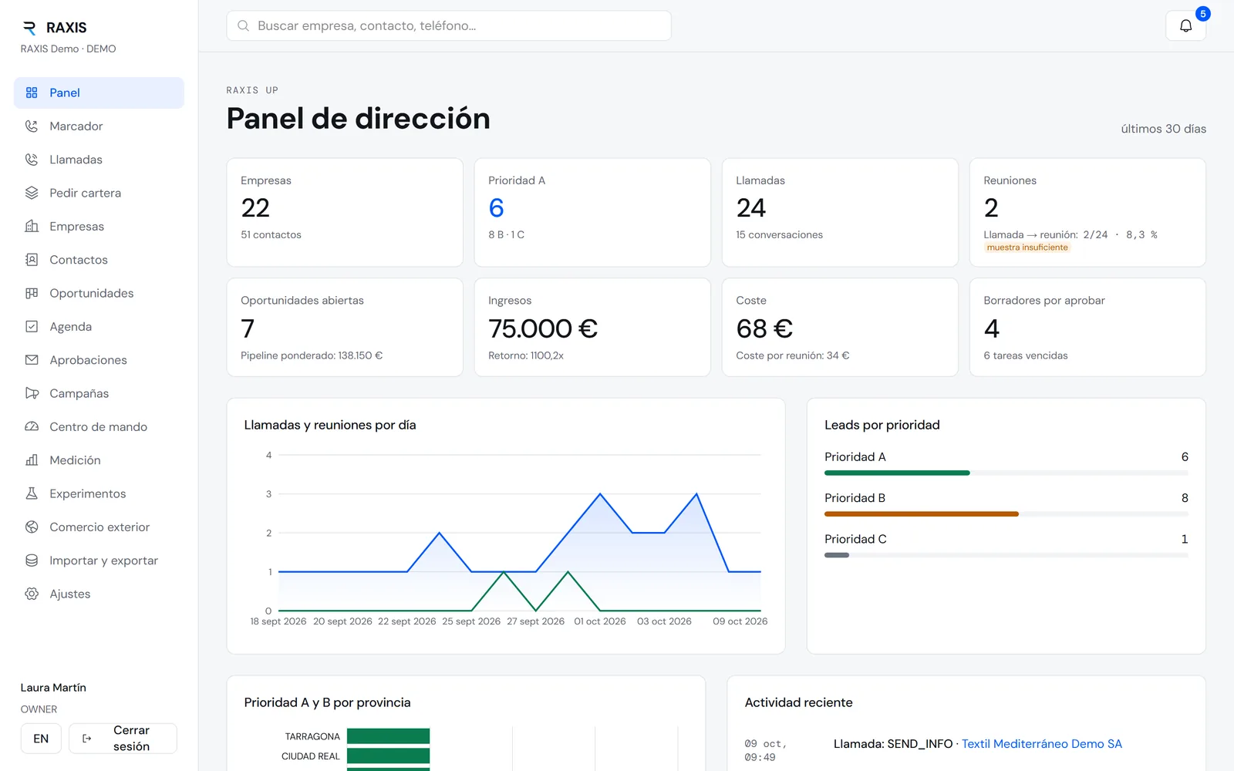Click the Laura Martín user name

(x=53, y=688)
